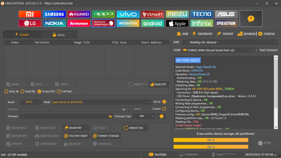Select the Qualcomm Snapdragon tile
The height and width of the screenshot is (158, 281).
[103, 23]
